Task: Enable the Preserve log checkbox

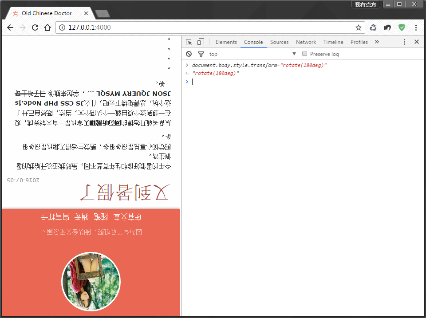Action: 304,54
